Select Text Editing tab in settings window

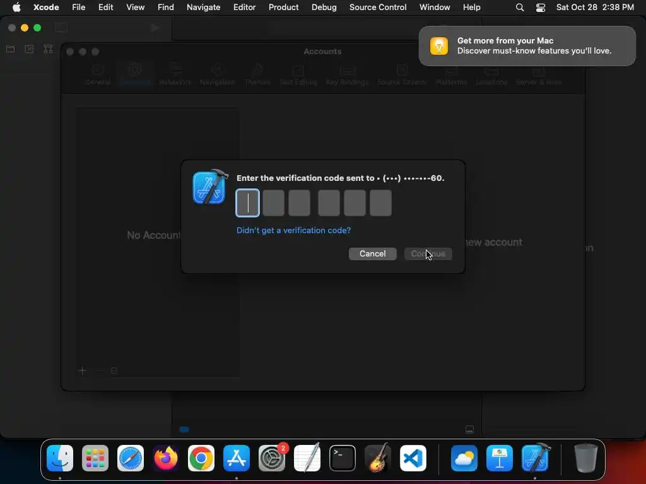pos(298,75)
